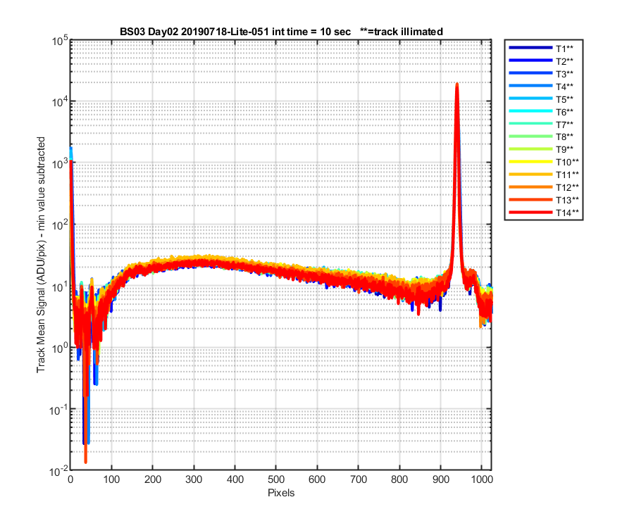Click the dark blue T1 legend line

coord(530,48)
